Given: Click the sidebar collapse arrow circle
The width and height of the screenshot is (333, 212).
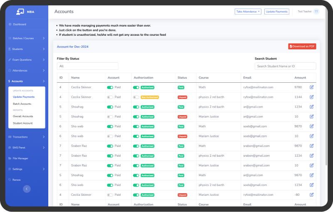Looking at the screenshot, I should point(27,189).
